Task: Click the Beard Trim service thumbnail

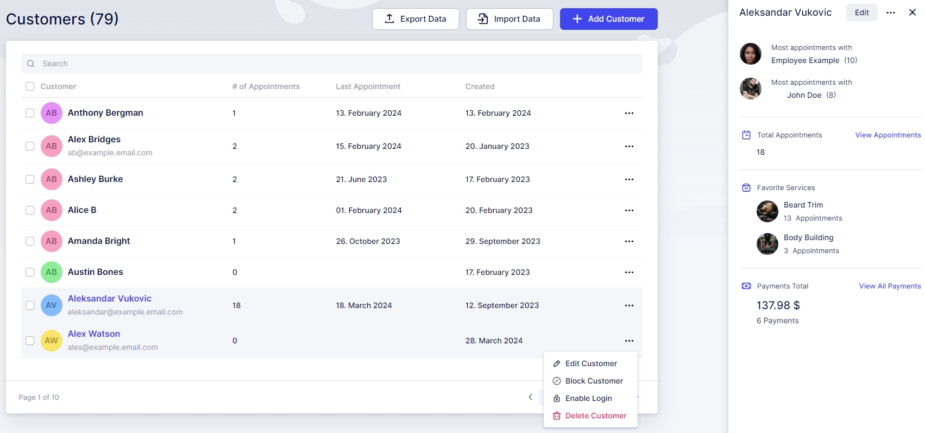Action: pos(767,211)
